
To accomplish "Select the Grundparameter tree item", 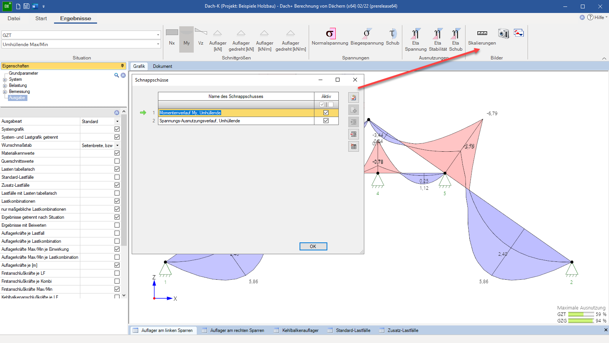I will pos(23,73).
